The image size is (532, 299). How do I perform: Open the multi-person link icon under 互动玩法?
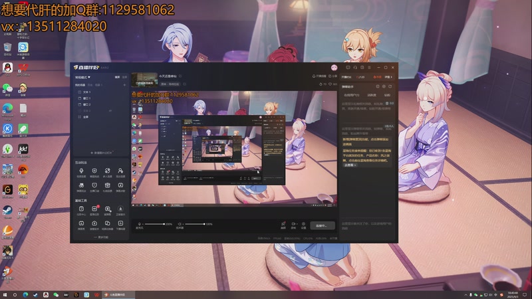tap(107, 172)
